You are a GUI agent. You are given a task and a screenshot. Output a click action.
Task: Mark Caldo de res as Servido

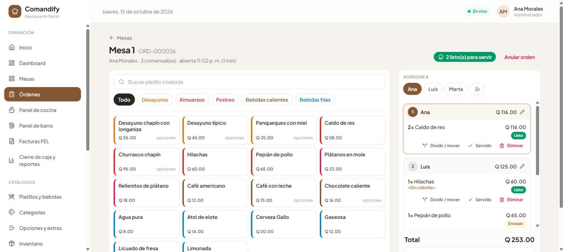(480, 146)
